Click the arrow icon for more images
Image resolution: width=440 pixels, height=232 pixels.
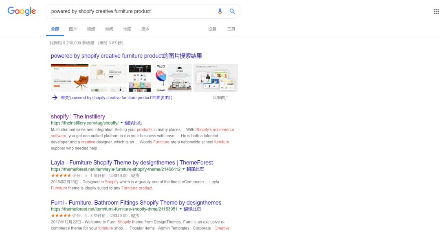[x=55, y=98]
